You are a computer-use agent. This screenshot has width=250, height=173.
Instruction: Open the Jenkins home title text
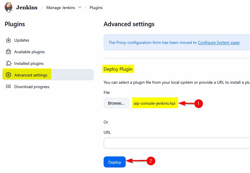27,8
